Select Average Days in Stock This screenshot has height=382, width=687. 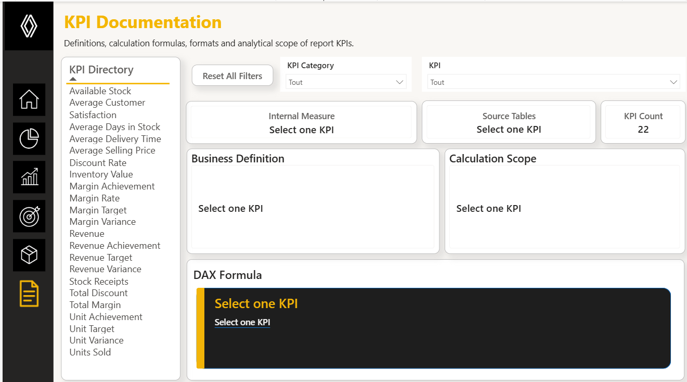pyautogui.click(x=115, y=127)
